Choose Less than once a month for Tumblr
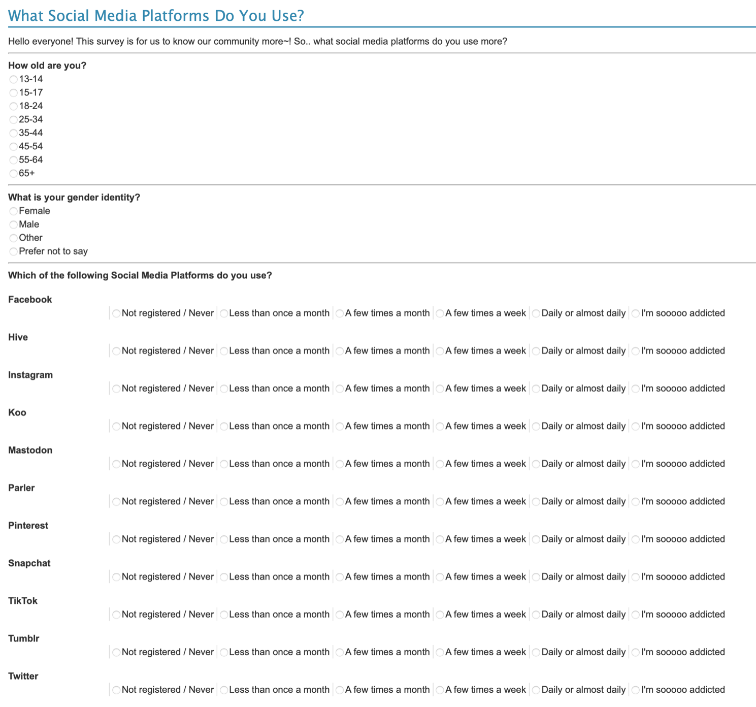Screen dimensions: 756x707 click(224, 652)
